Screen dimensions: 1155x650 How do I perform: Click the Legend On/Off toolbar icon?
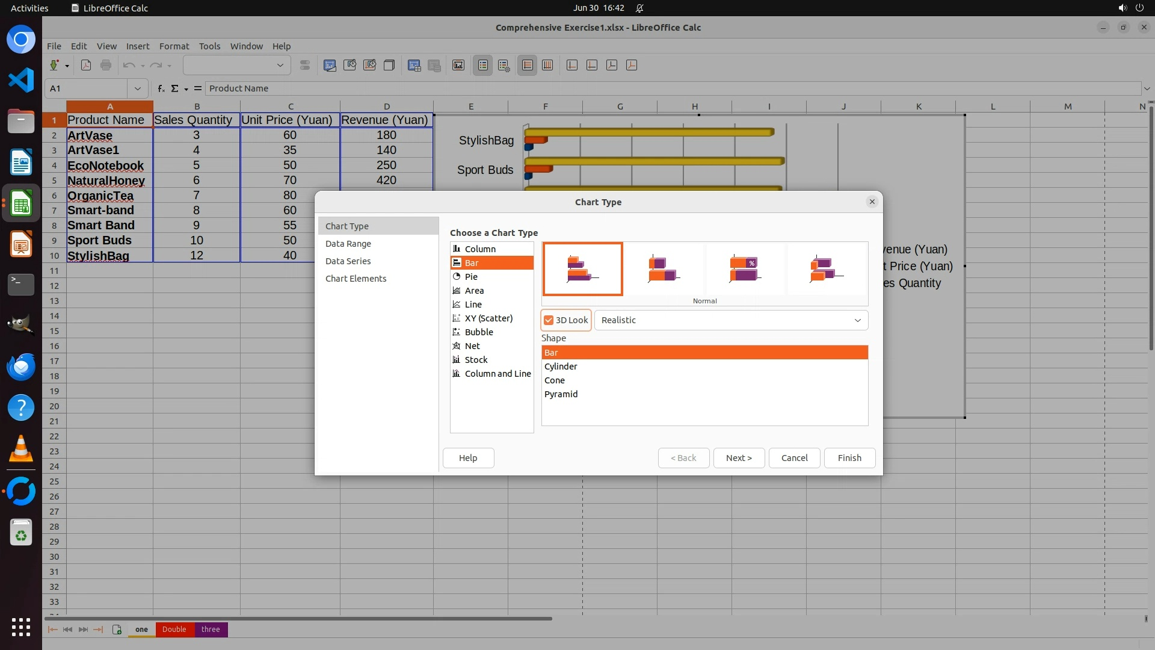pyautogui.click(x=483, y=66)
